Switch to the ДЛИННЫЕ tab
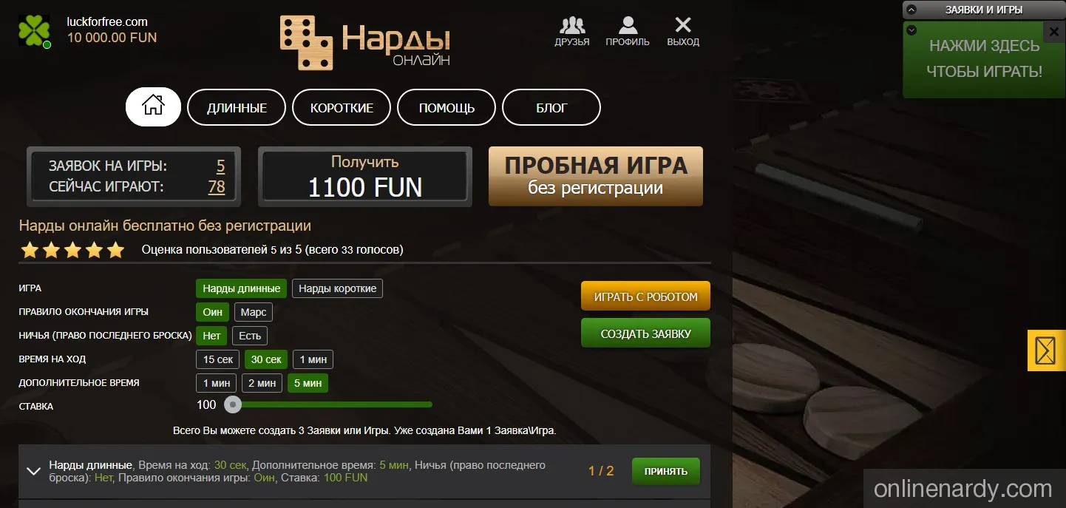The height and width of the screenshot is (508, 1066). [x=236, y=106]
